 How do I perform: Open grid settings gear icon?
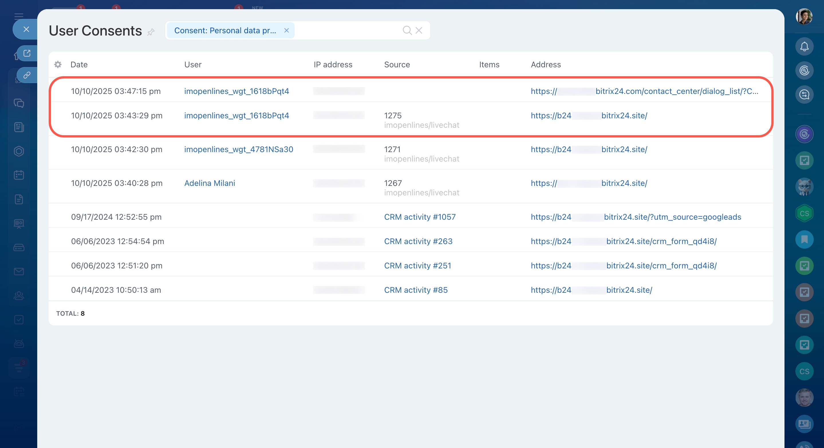(x=58, y=65)
